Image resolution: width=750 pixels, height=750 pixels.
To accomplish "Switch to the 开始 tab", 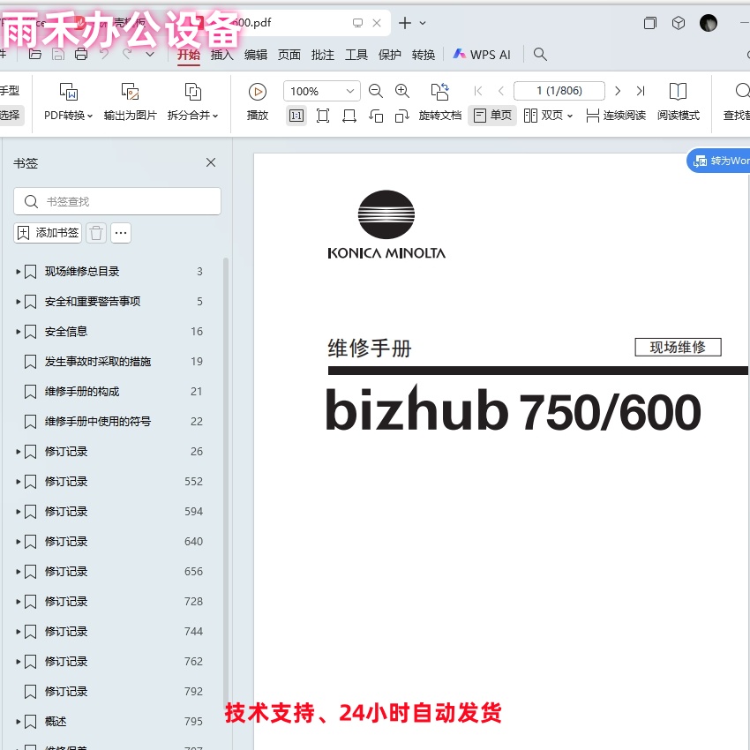I will coord(189,55).
